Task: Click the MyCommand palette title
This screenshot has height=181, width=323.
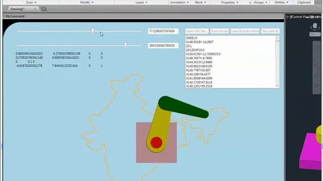Action: pos(15,16)
